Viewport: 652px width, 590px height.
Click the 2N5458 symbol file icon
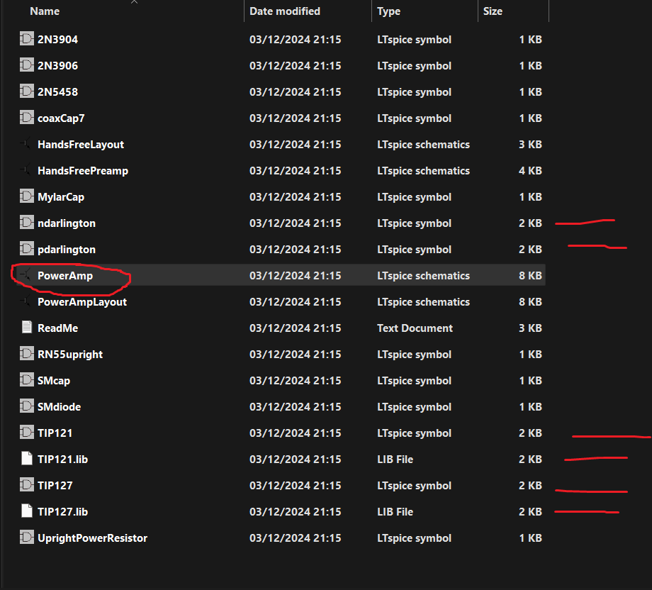(27, 91)
